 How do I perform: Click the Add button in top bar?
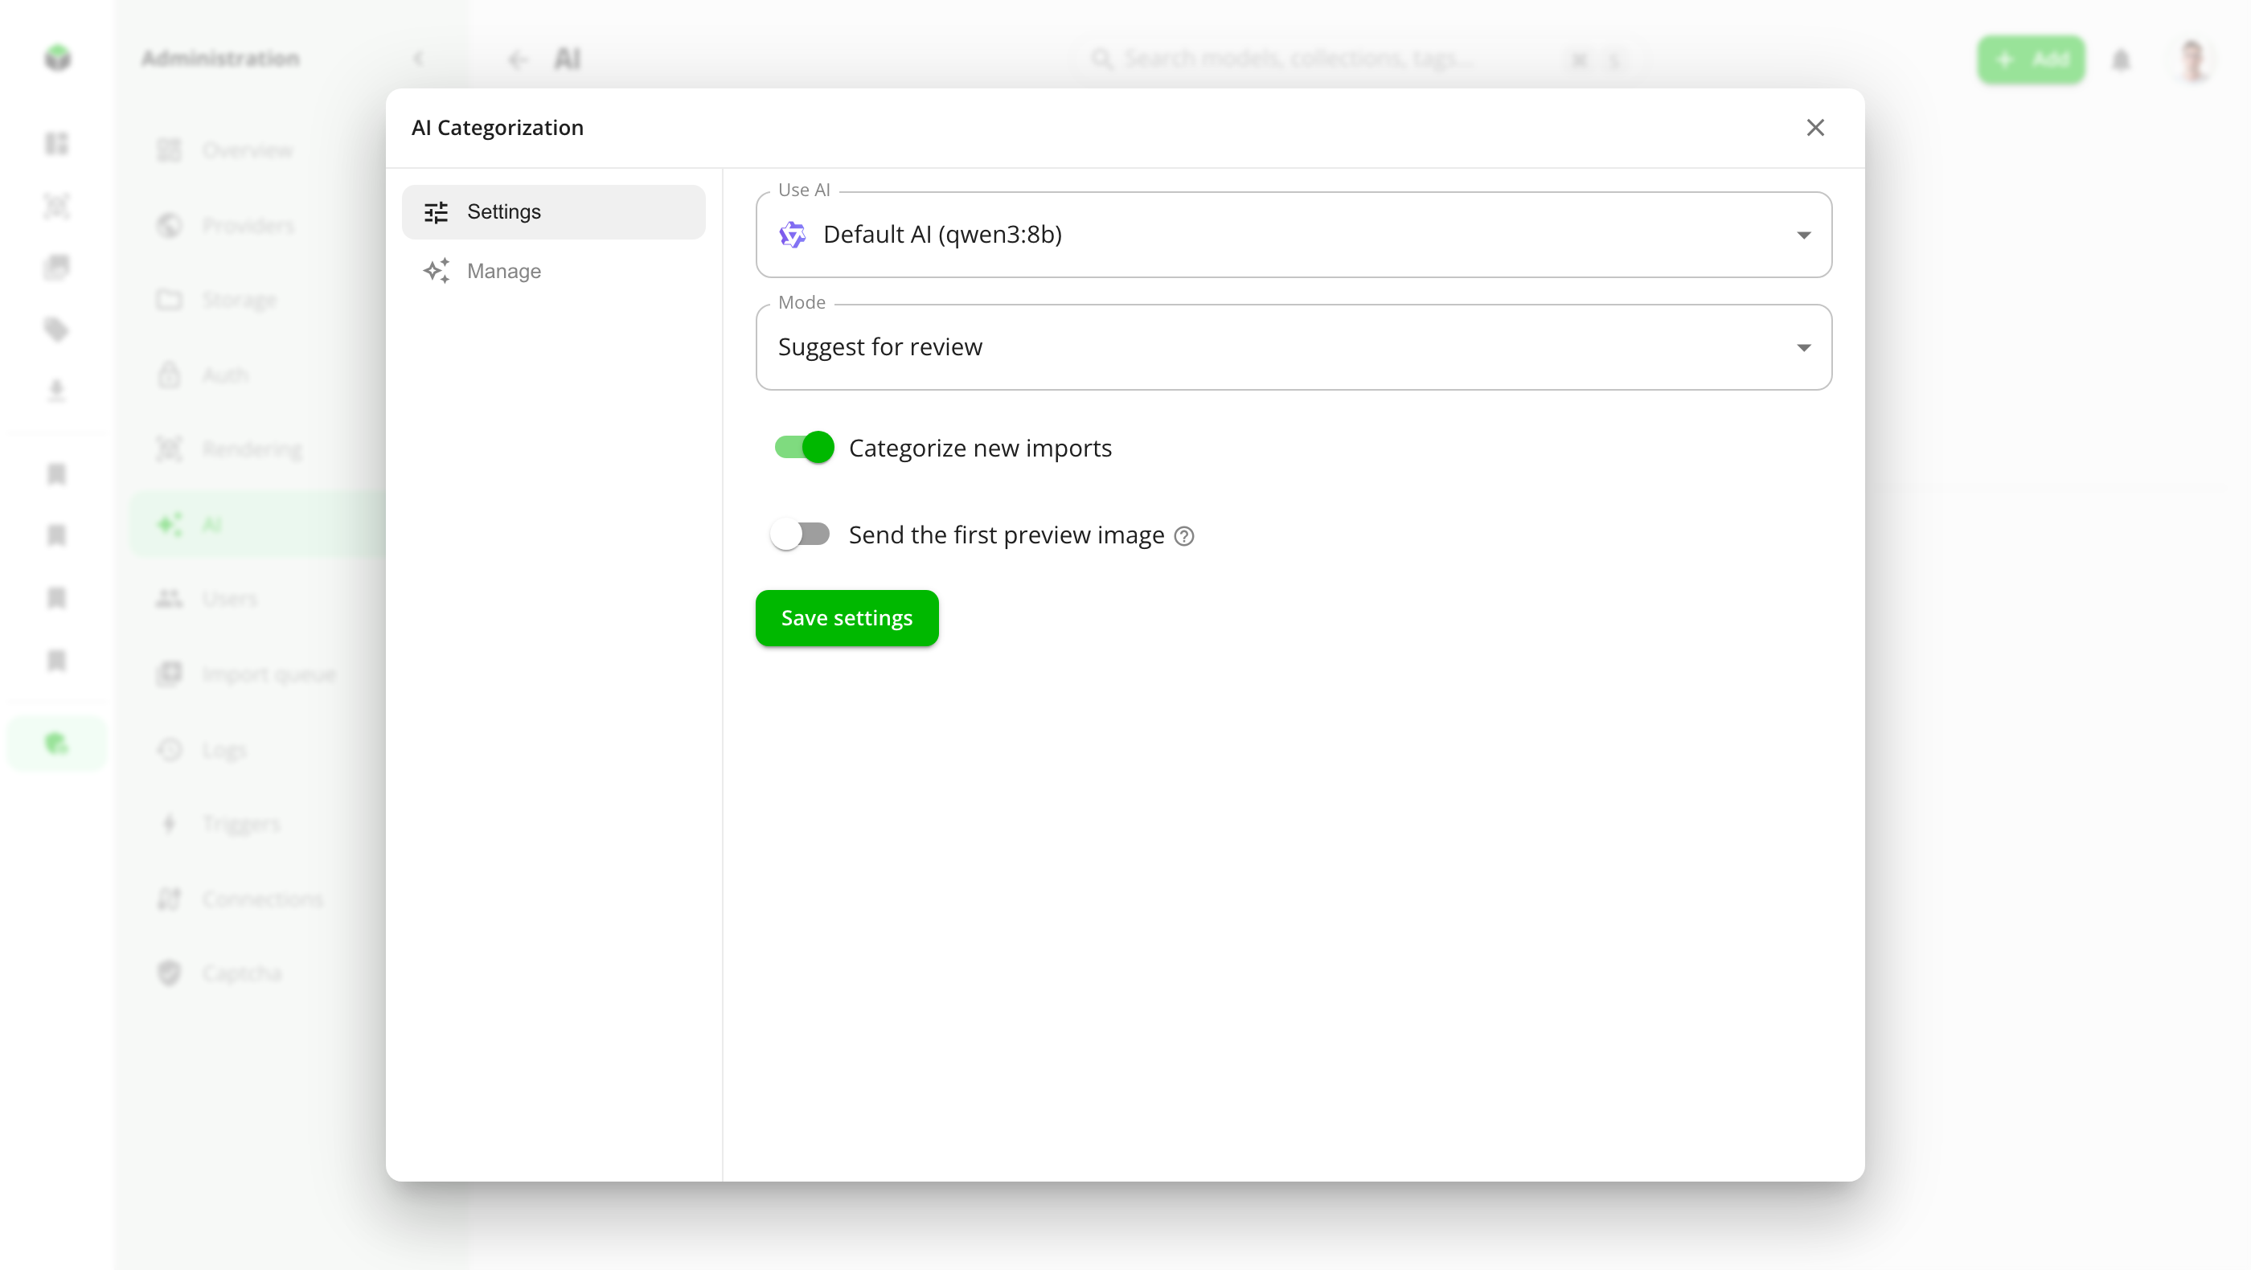click(2030, 59)
